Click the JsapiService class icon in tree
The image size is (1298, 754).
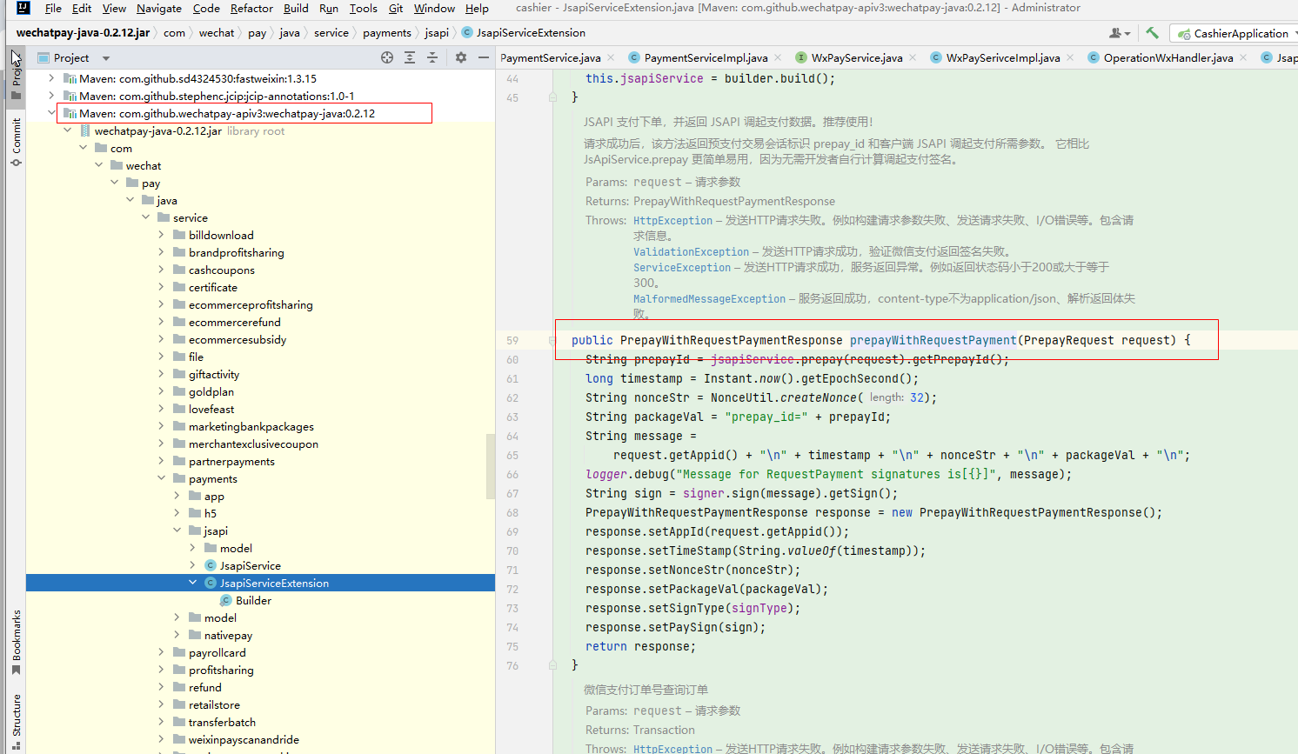[x=211, y=565]
